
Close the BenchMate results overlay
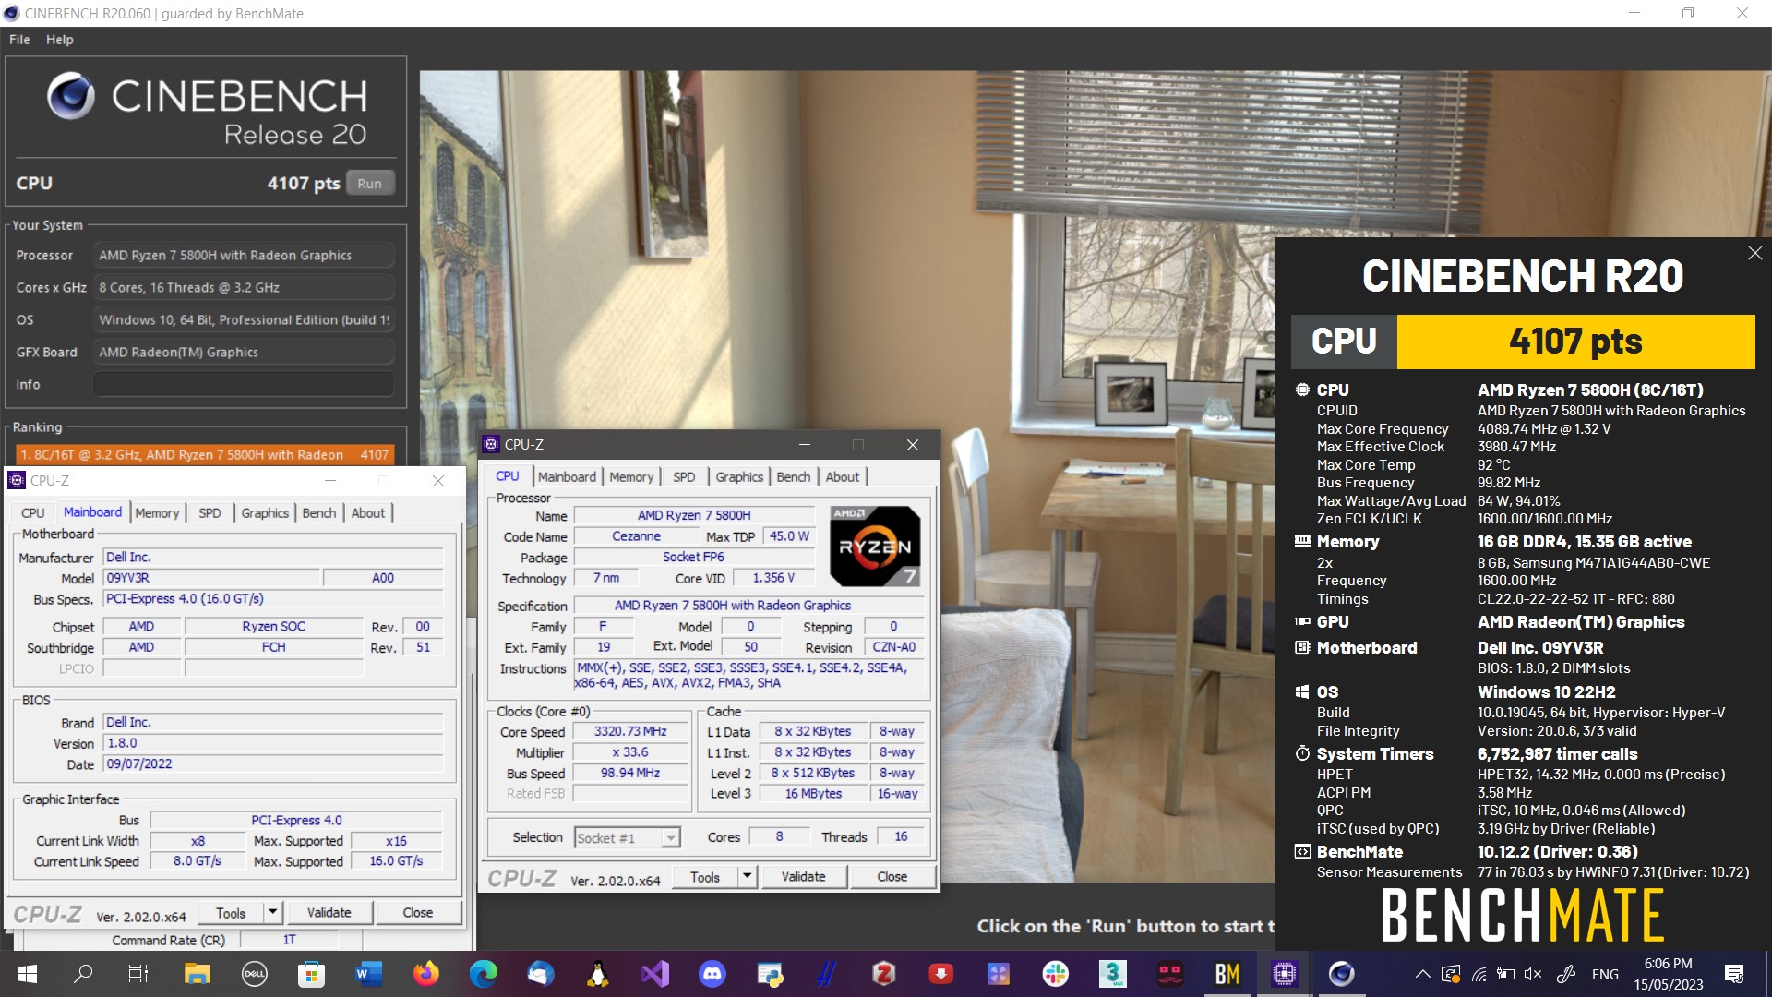pos(1754,253)
